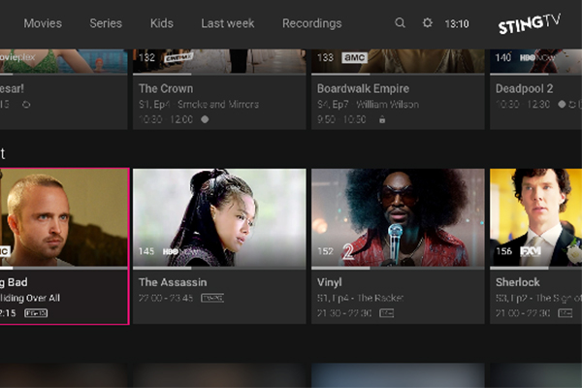582x388 pixels.
Task: Open Boardwalk Empire title
Action: 363,88
